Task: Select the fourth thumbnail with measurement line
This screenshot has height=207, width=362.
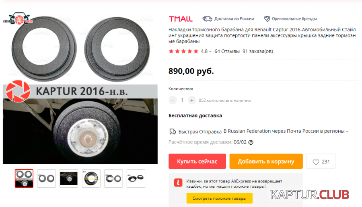Action: (x=91, y=178)
